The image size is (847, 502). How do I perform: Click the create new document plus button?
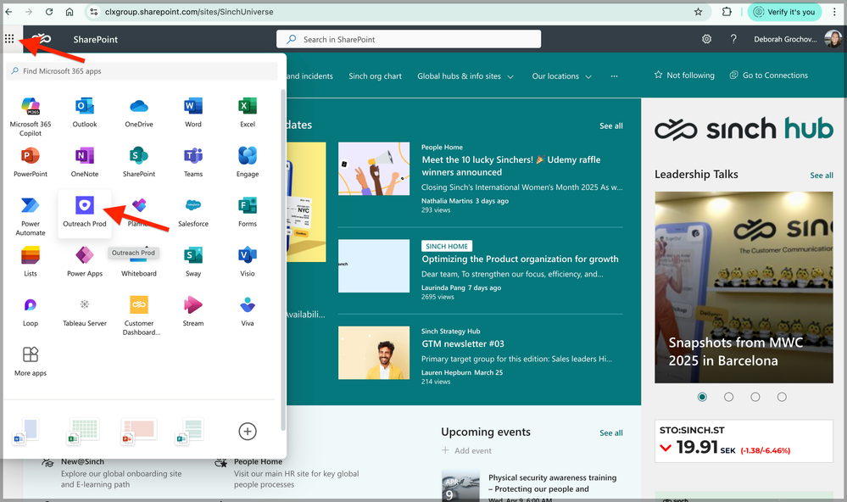tap(248, 432)
